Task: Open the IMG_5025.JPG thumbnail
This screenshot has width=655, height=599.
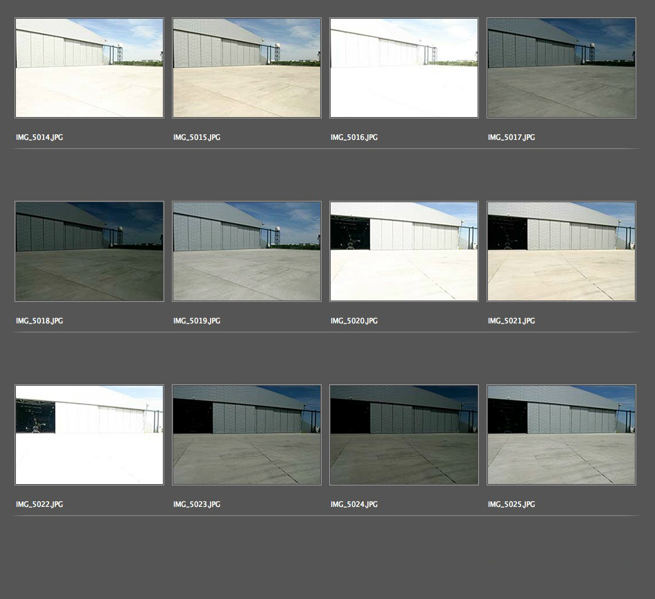Action: tap(561, 435)
